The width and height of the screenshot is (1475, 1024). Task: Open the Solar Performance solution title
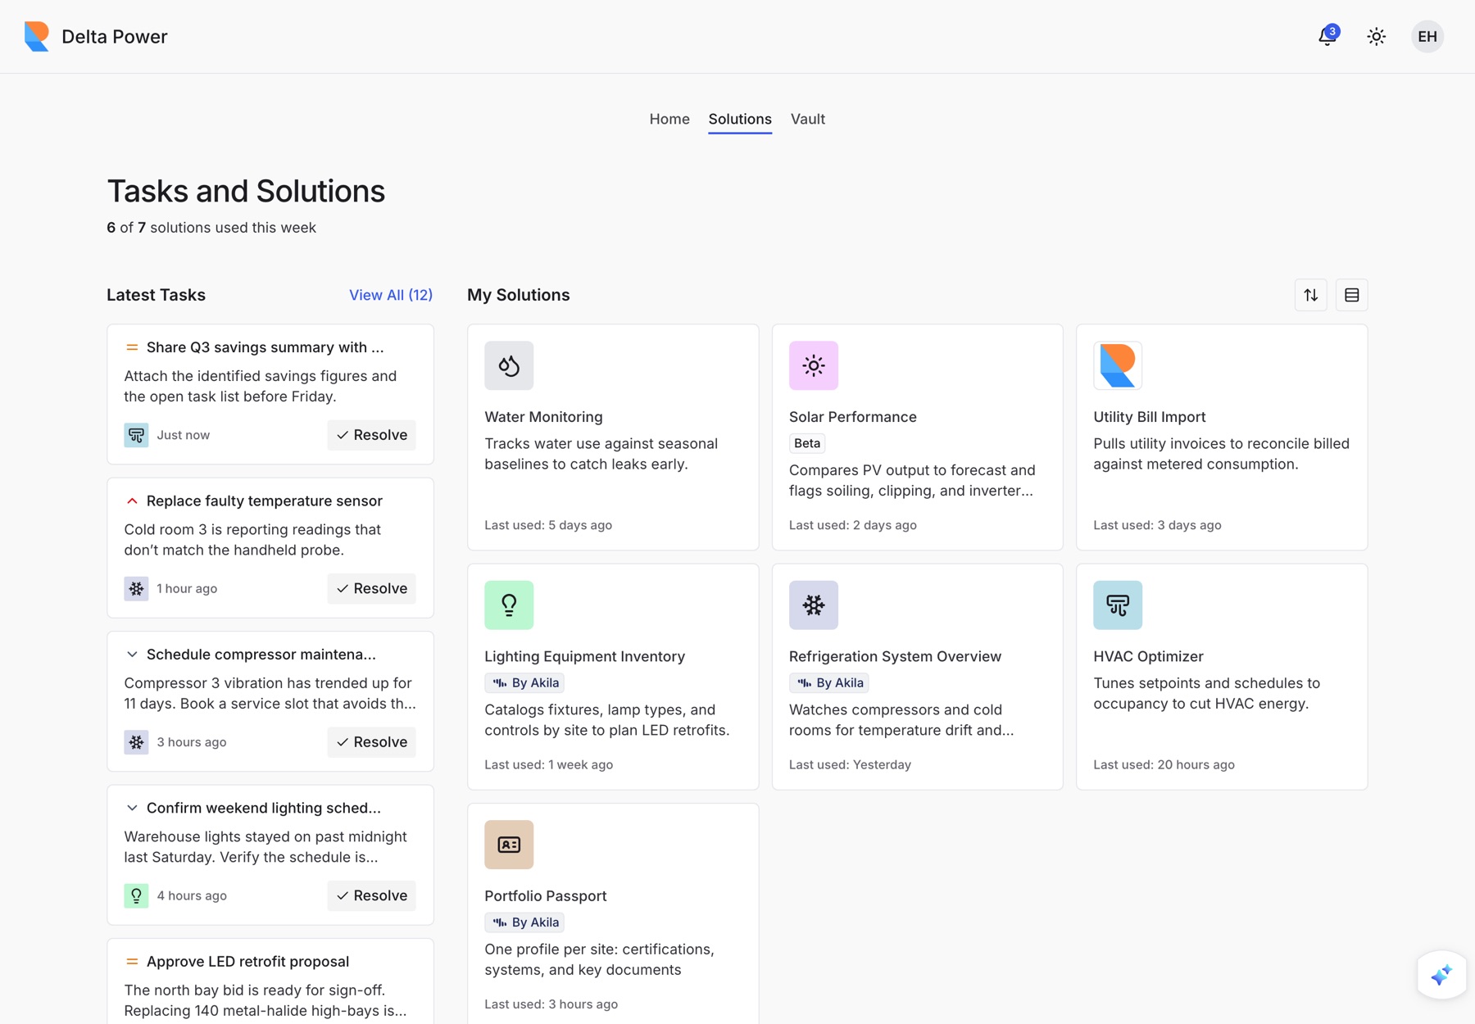[x=853, y=417]
